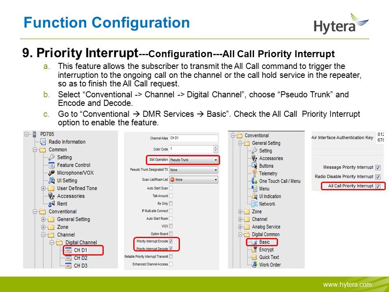Click the Telemetry icon
The width and height of the screenshot is (389, 292).
(x=254, y=173)
